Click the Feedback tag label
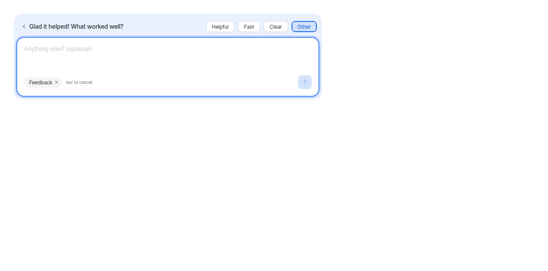This screenshot has width=548, height=271. click(41, 82)
